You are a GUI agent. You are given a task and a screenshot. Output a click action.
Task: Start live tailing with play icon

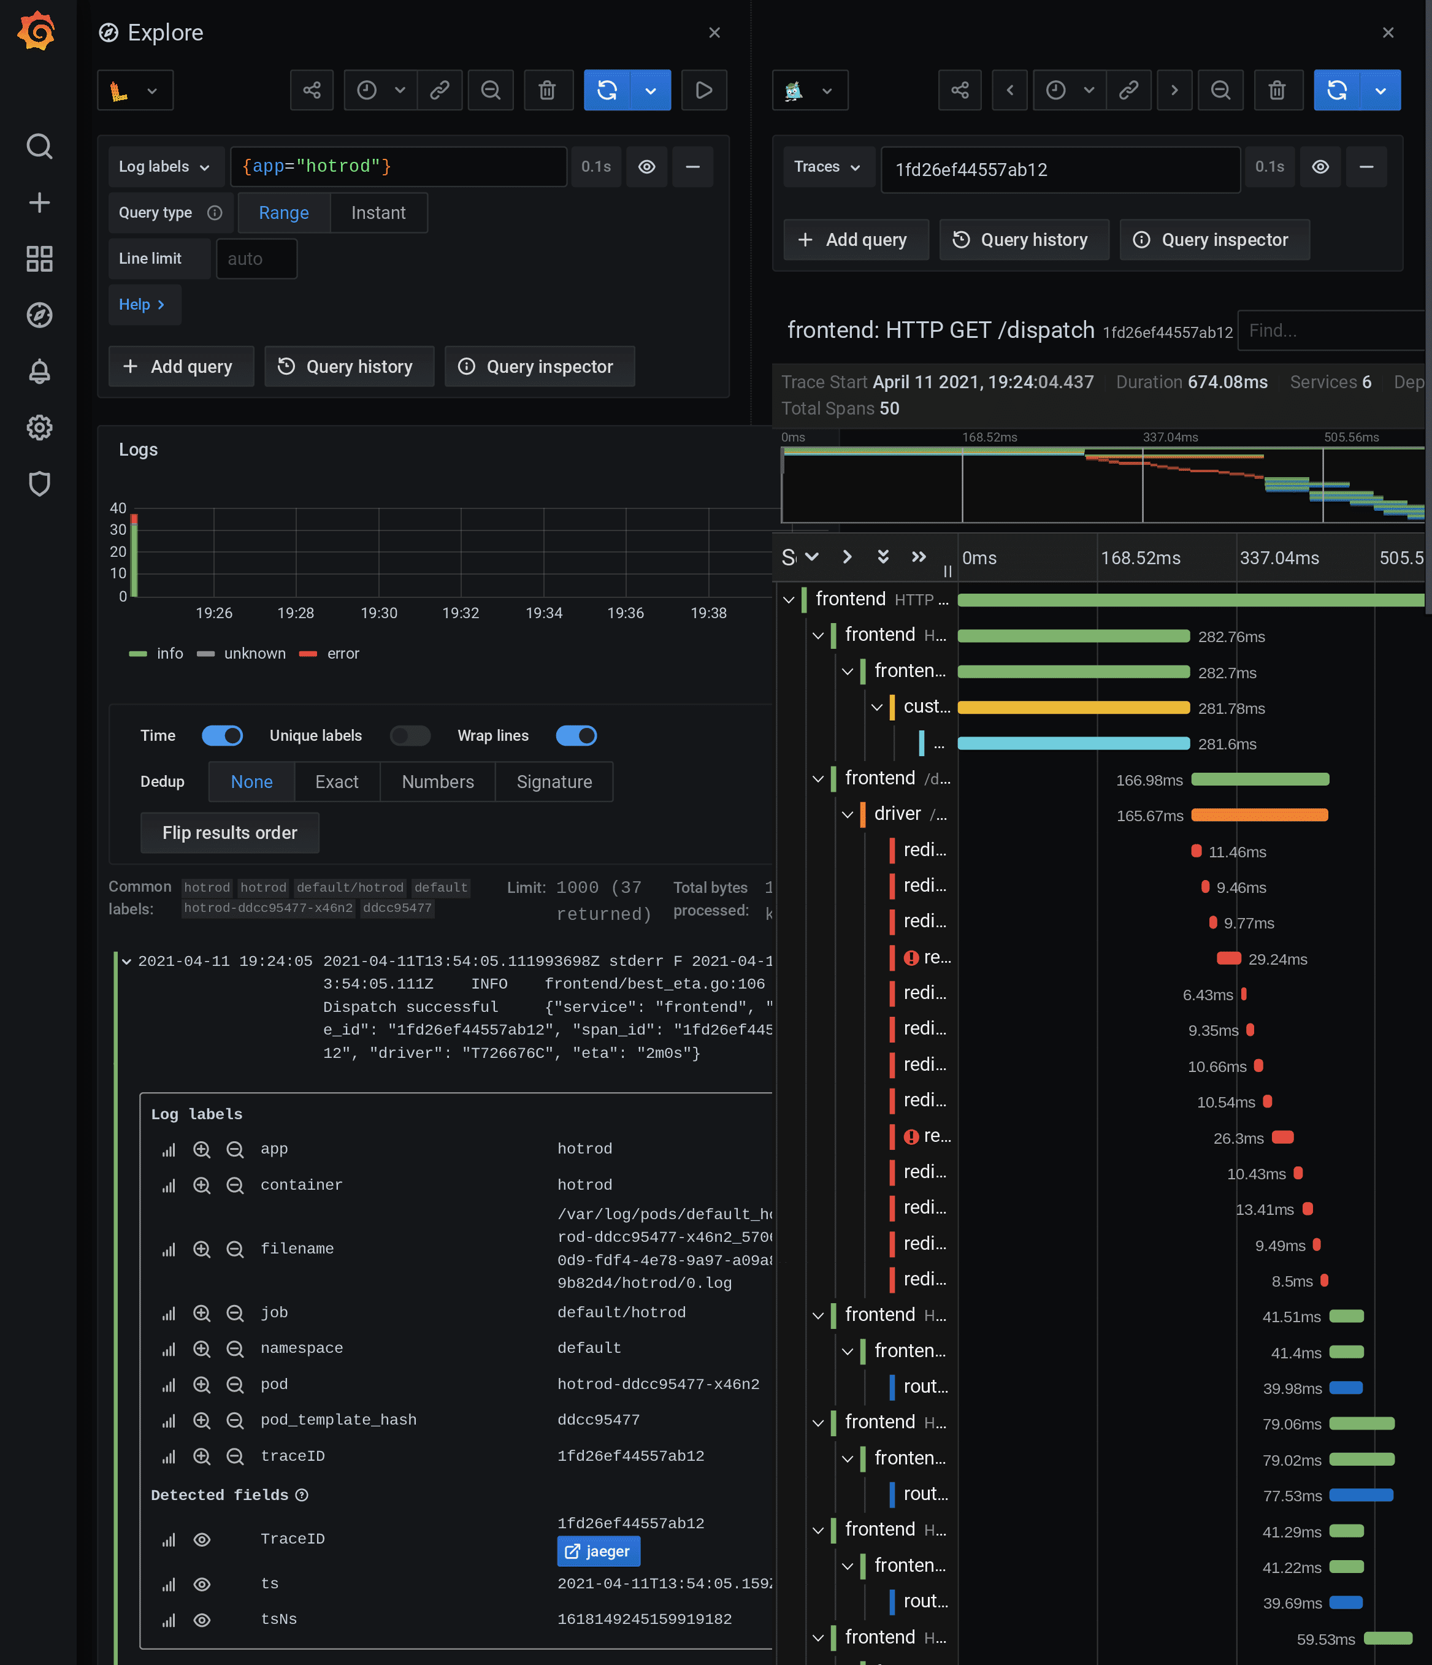click(703, 90)
